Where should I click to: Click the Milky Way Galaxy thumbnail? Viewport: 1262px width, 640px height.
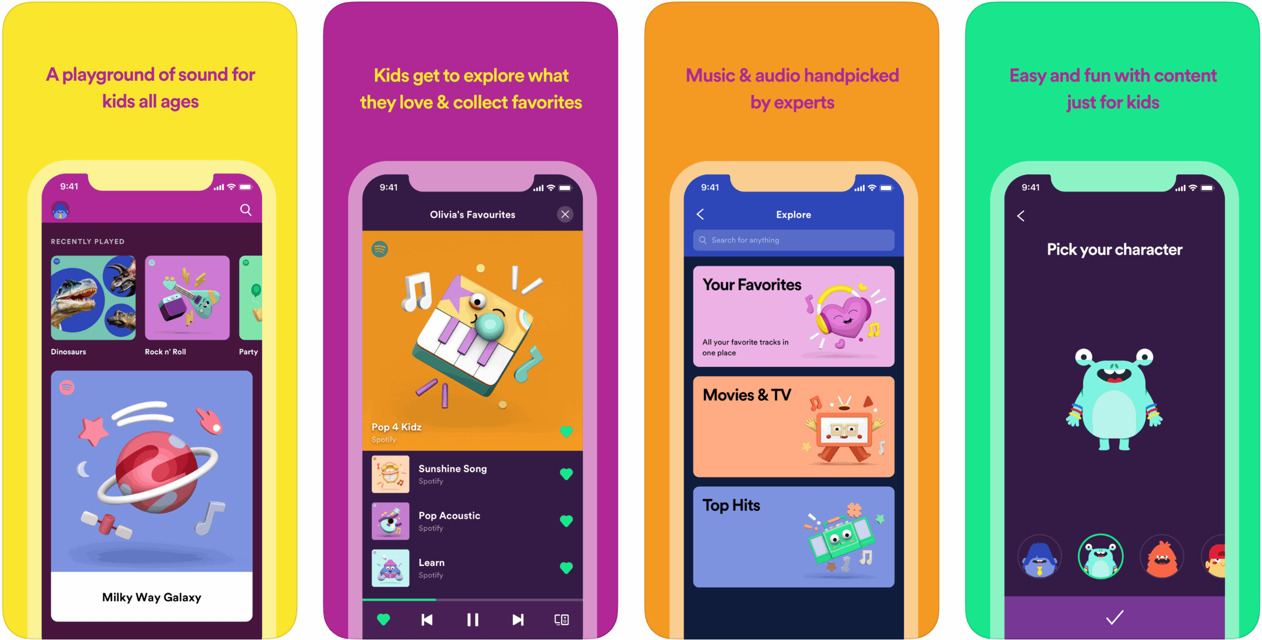point(157,490)
